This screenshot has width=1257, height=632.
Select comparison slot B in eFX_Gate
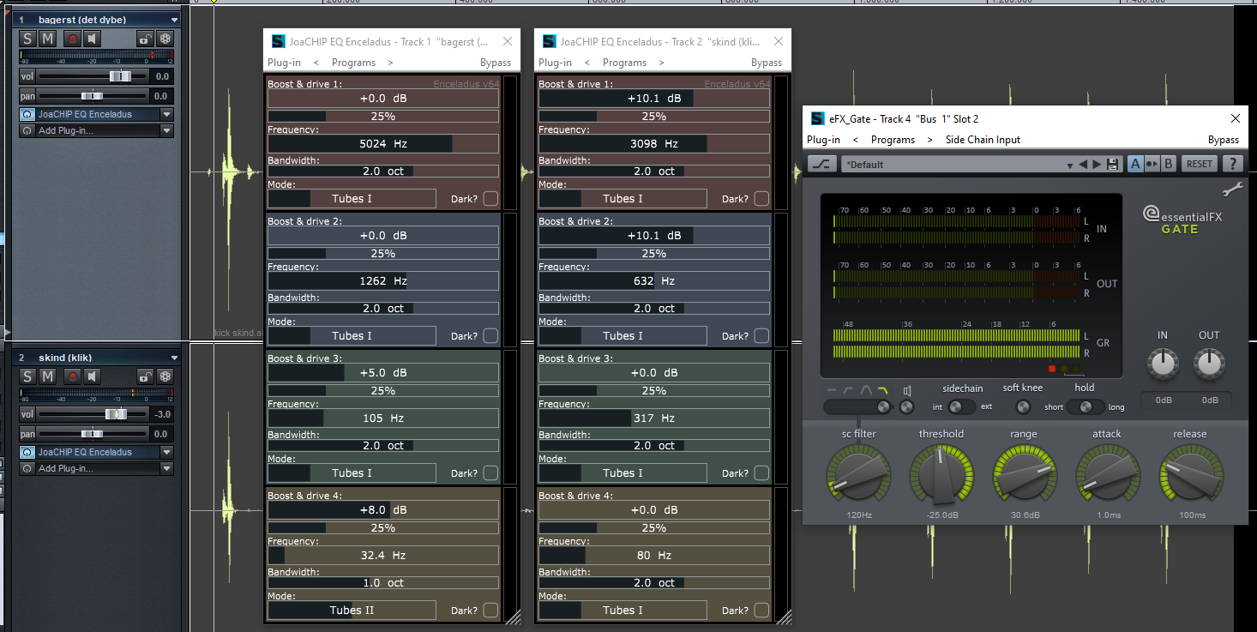click(1169, 164)
